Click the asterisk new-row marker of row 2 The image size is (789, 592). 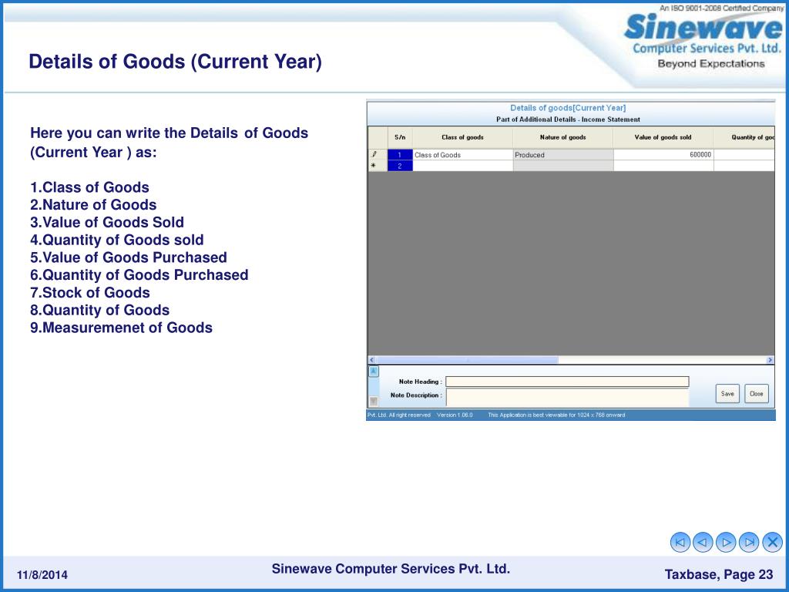374,166
